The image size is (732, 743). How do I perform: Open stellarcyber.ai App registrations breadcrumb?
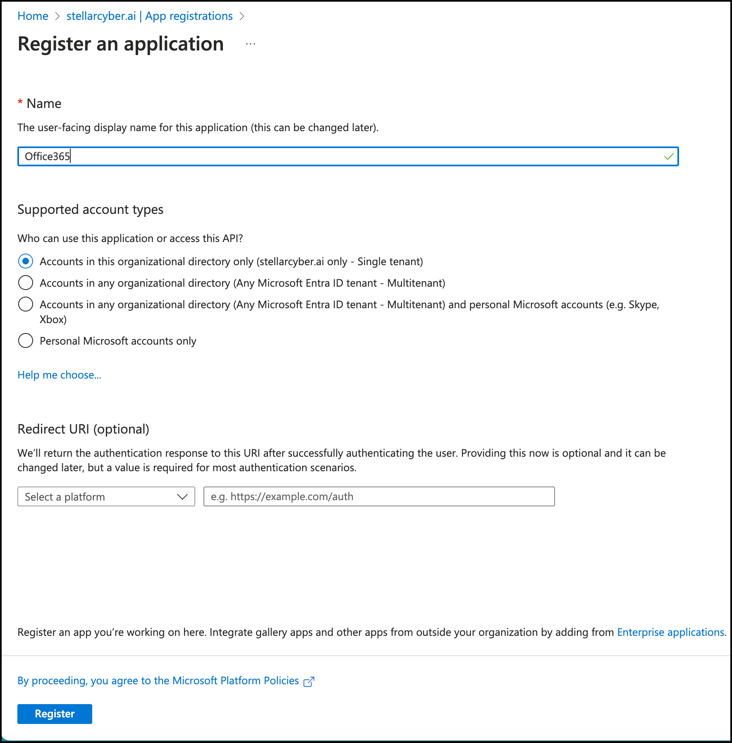click(x=149, y=16)
